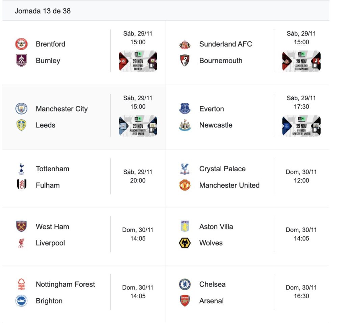Click the Tottenham crest icon
346x323 pixels.
[x=21, y=169]
